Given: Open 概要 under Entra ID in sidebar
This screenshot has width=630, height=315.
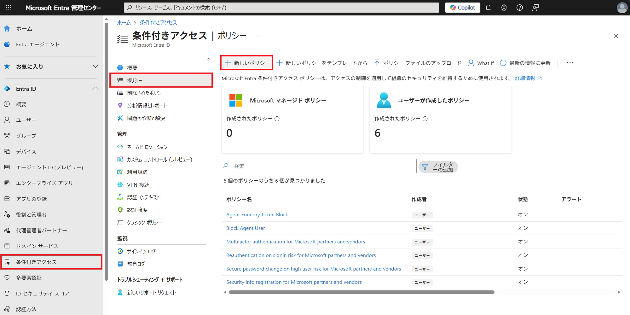Looking at the screenshot, I should (21, 104).
